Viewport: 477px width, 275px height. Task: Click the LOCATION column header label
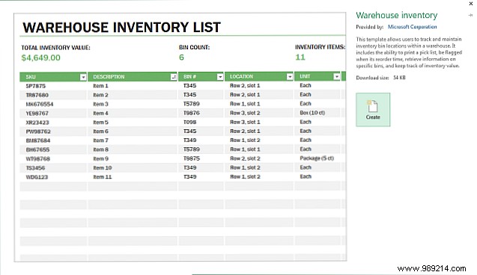(x=241, y=76)
